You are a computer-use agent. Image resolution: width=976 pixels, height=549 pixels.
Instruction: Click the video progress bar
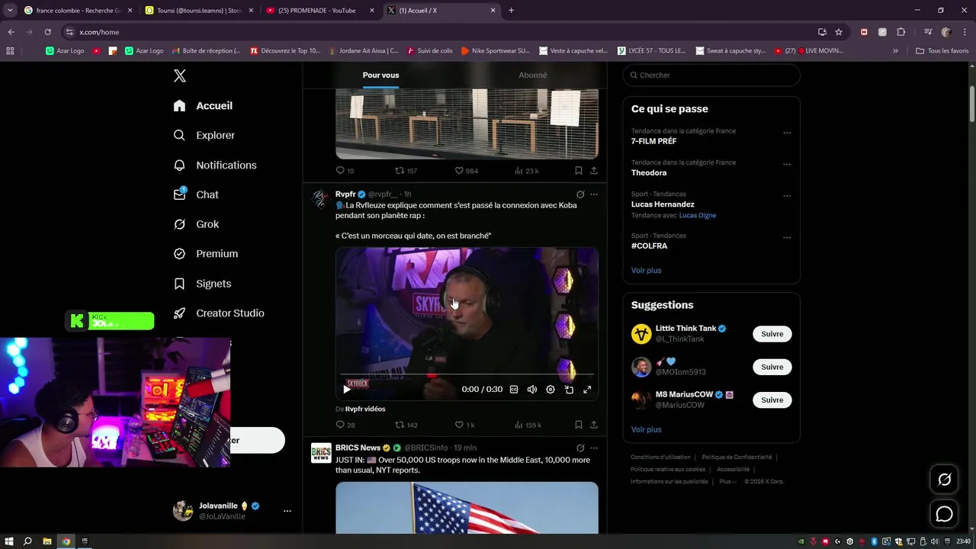tap(467, 376)
